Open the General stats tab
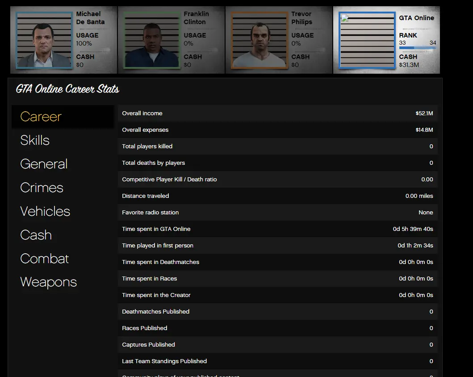This screenshot has width=473, height=377. click(x=44, y=164)
